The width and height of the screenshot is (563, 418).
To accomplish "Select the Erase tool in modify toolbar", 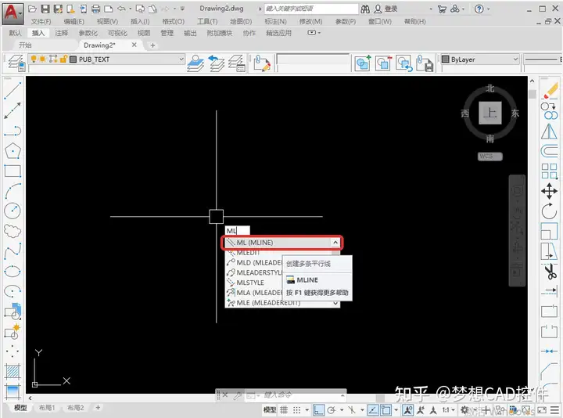I will tap(550, 90).
